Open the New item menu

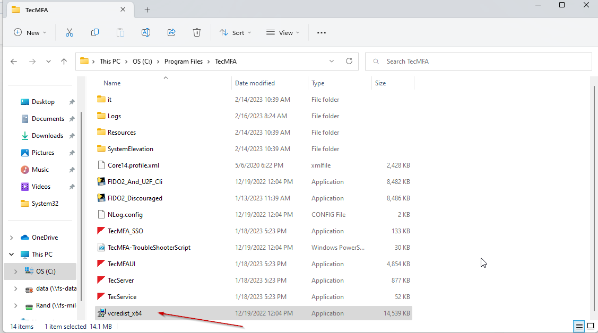coord(30,32)
